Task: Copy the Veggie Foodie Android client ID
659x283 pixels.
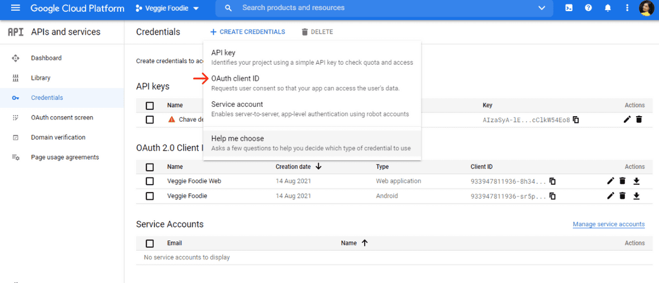Action: (553, 196)
